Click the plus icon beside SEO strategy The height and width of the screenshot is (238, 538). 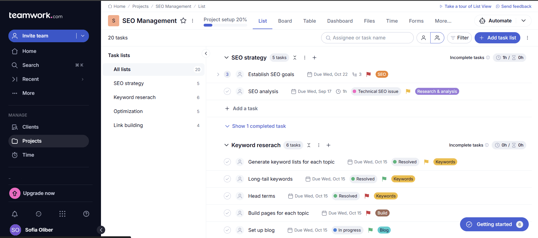(x=314, y=58)
